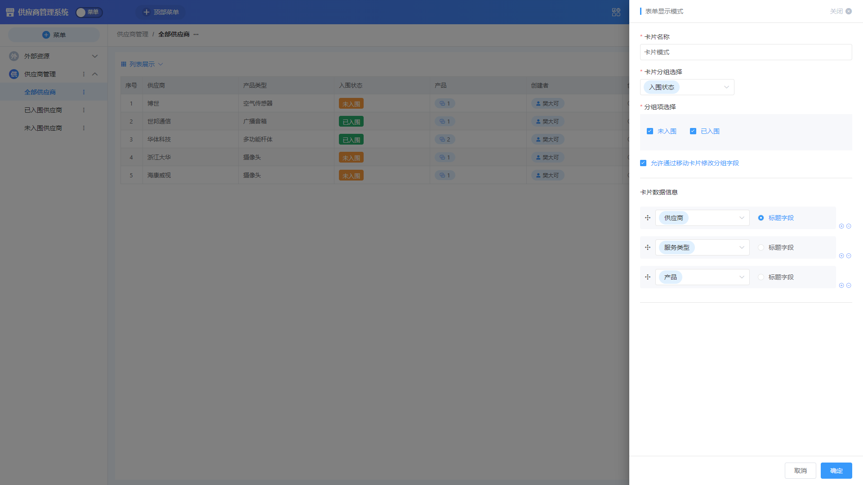
Task: Click drag handle of 服务类型 field row
Action: point(648,247)
